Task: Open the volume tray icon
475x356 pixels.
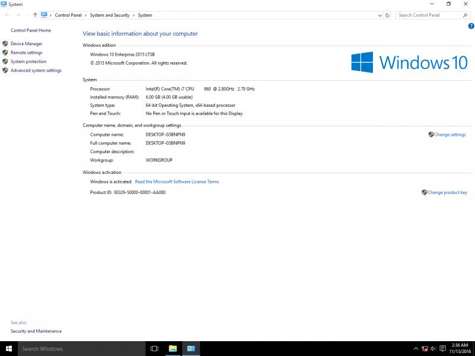Action: pos(433,349)
